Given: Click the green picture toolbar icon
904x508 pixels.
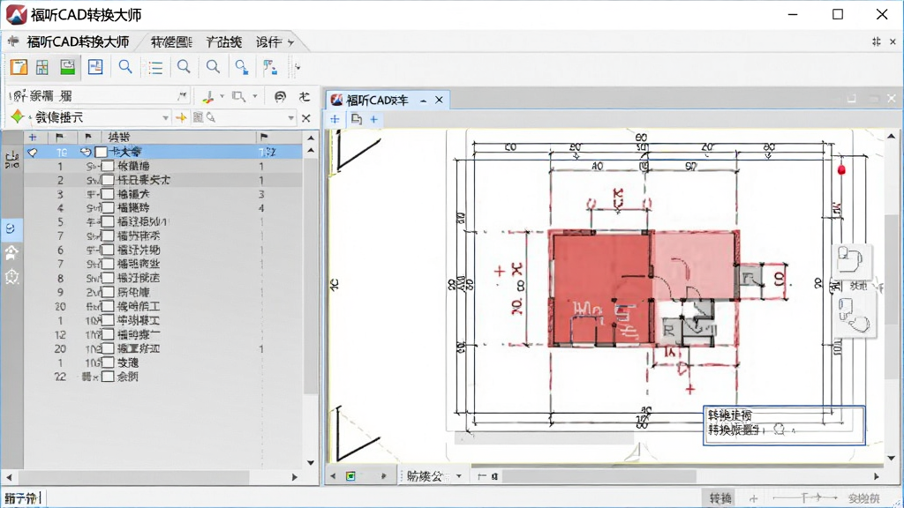Looking at the screenshot, I should pyautogui.click(x=67, y=67).
